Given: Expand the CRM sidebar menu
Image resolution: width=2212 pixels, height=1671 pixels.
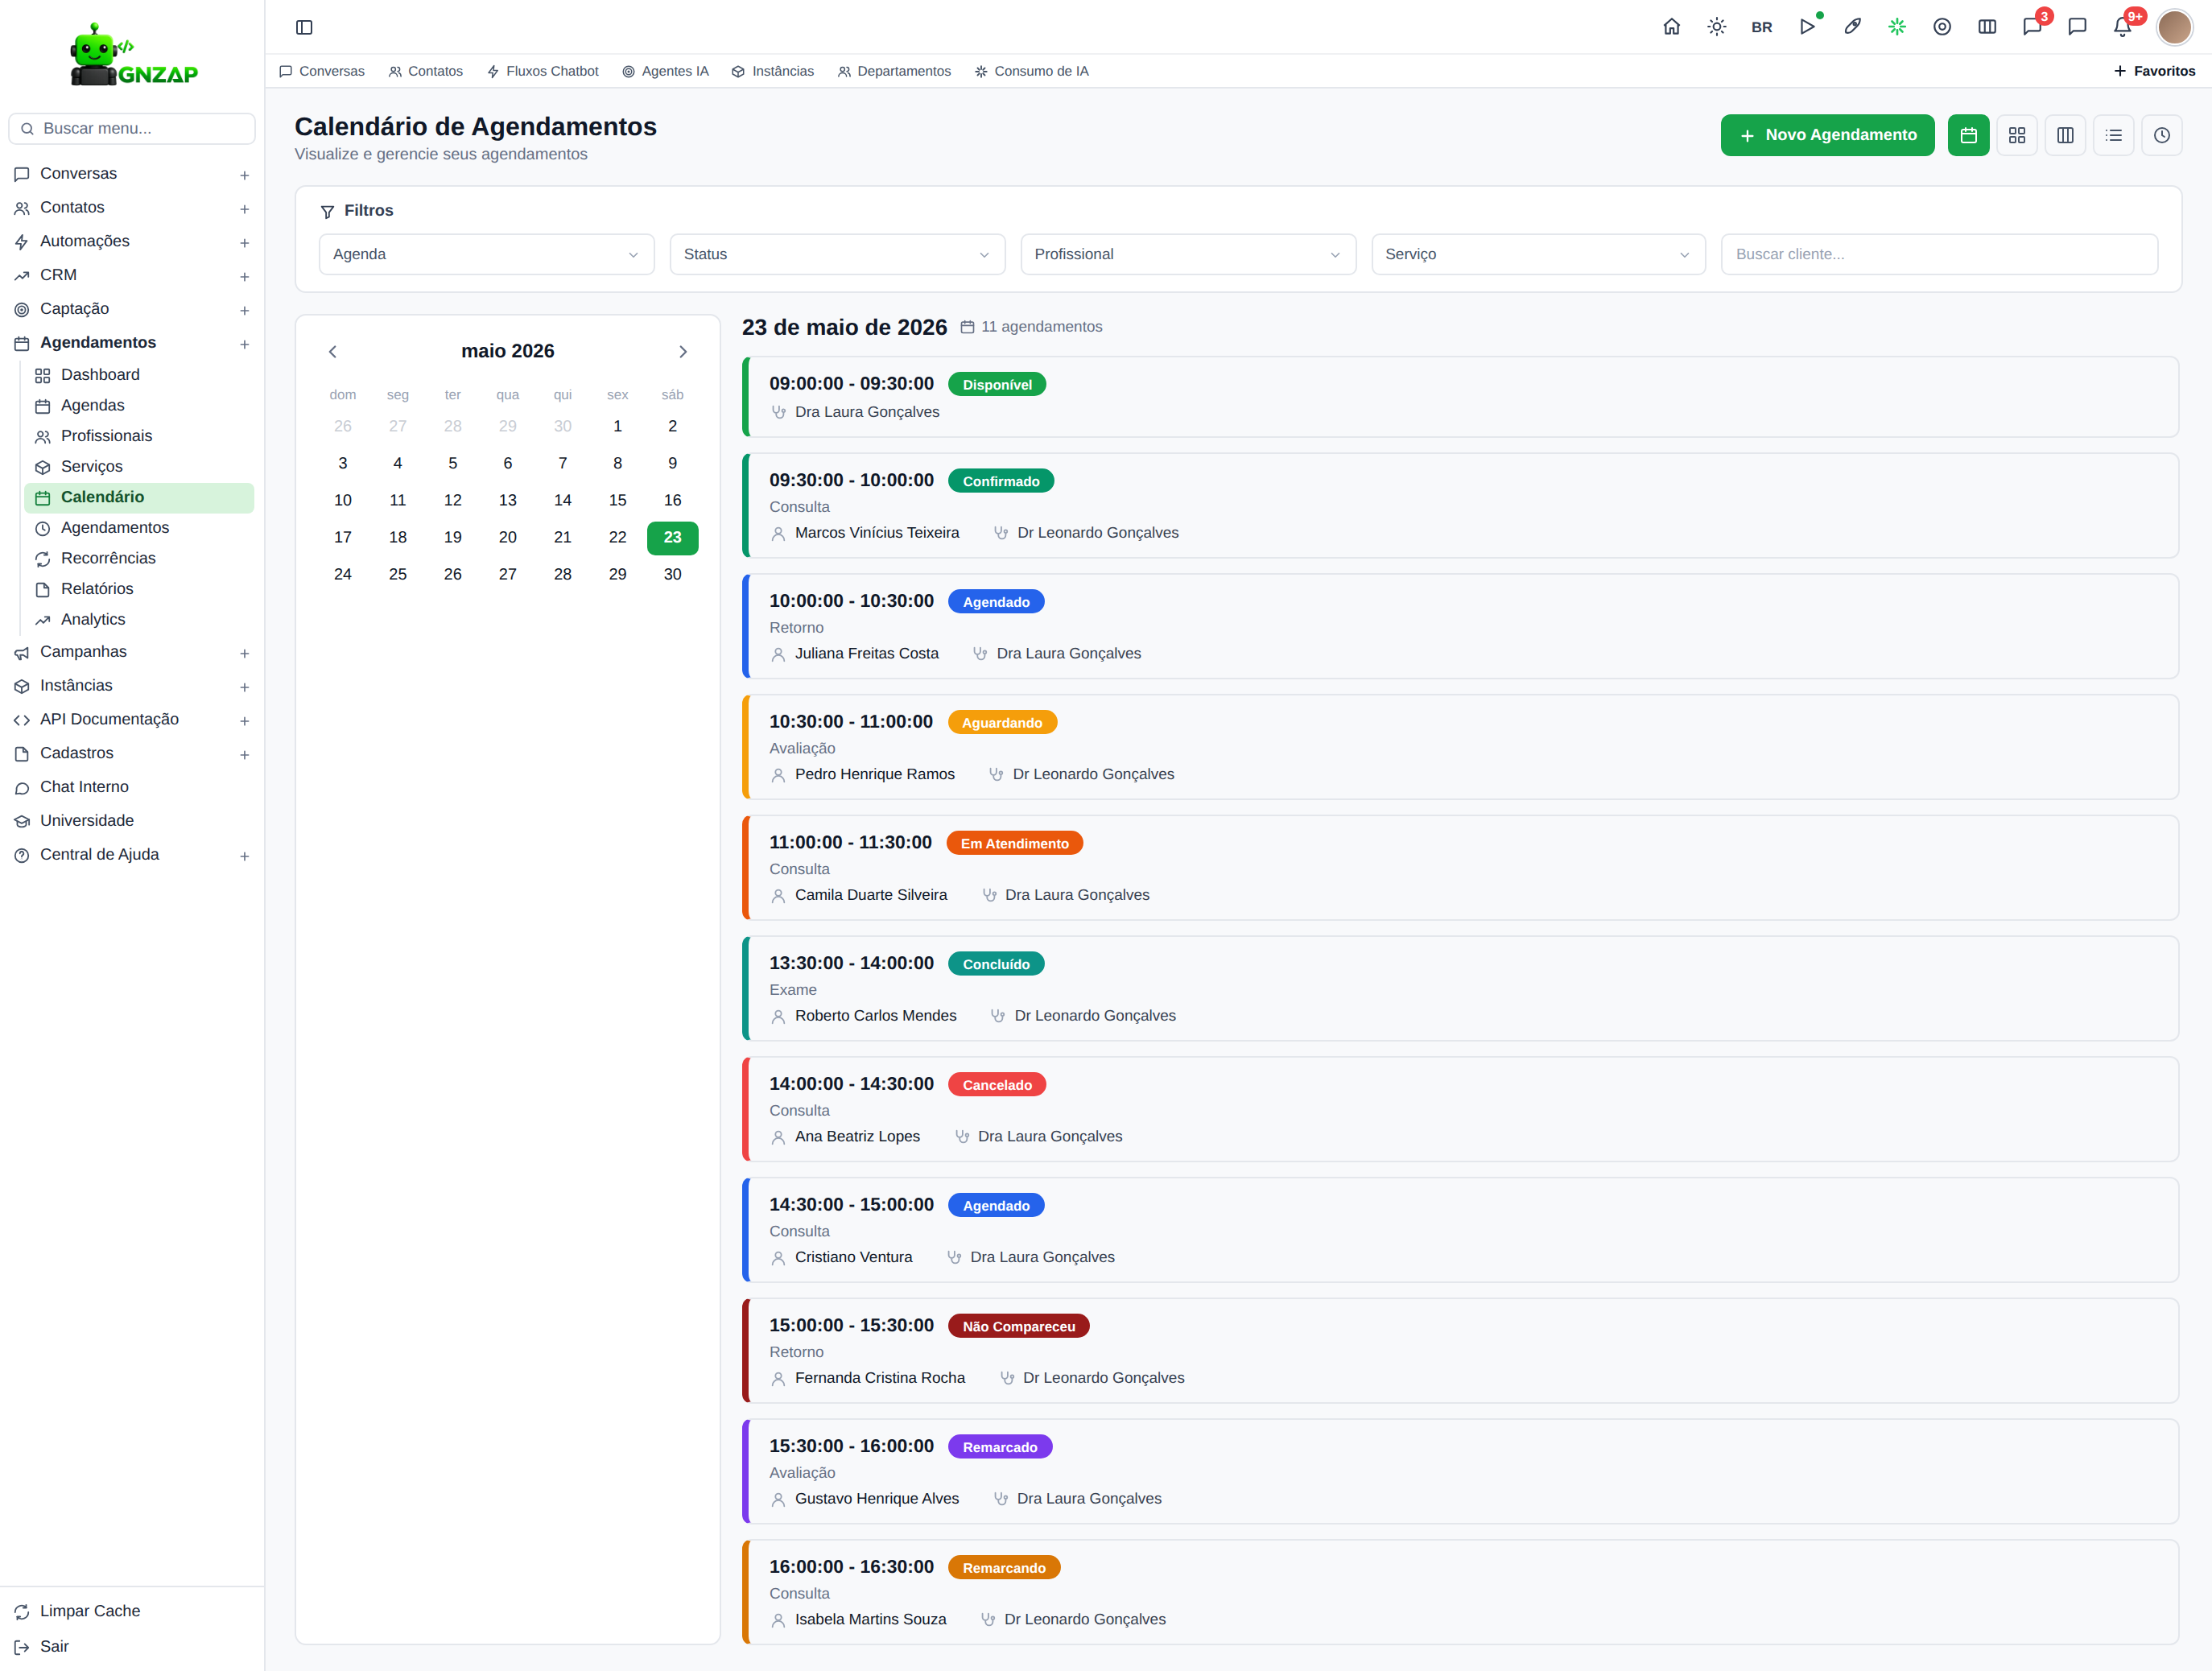Looking at the screenshot, I should click(x=132, y=275).
